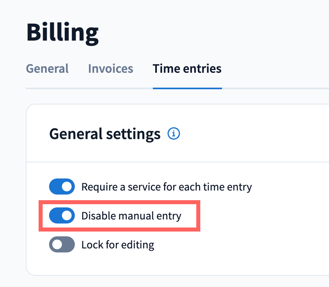329x287 pixels.
Task: Turn off Require a service toggle
Action: point(62,187)
